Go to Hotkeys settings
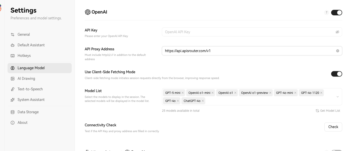The height and width of the screenshot is (151, 352). pos(40,56)
